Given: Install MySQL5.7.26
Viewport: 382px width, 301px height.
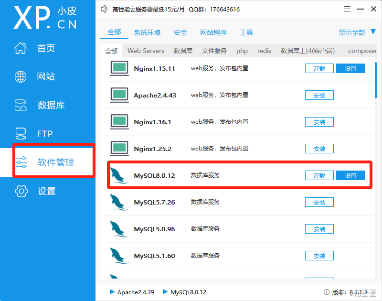Looking at the screenshot, I should point(319,202).
